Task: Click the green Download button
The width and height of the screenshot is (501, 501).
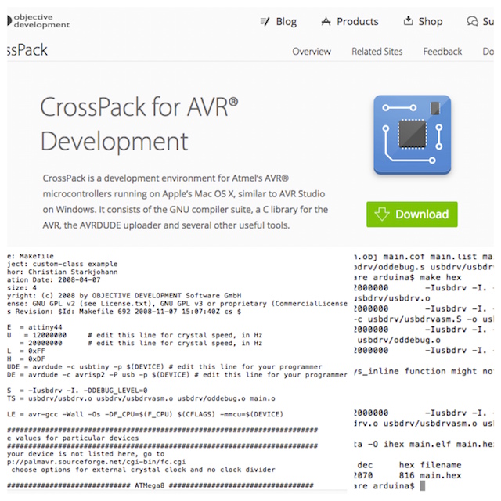Action: [412, 214]
